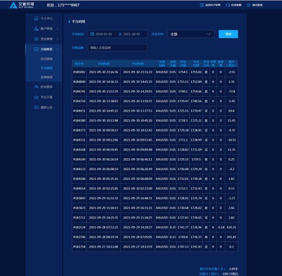Viewport: 282px width, 276px height.
Task: Click order number #184132
Action: pos(79,169)
